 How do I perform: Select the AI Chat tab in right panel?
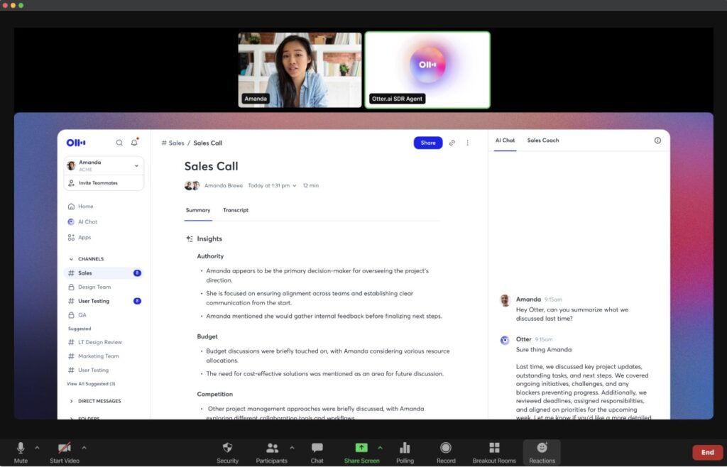click(x=505, y=141)
